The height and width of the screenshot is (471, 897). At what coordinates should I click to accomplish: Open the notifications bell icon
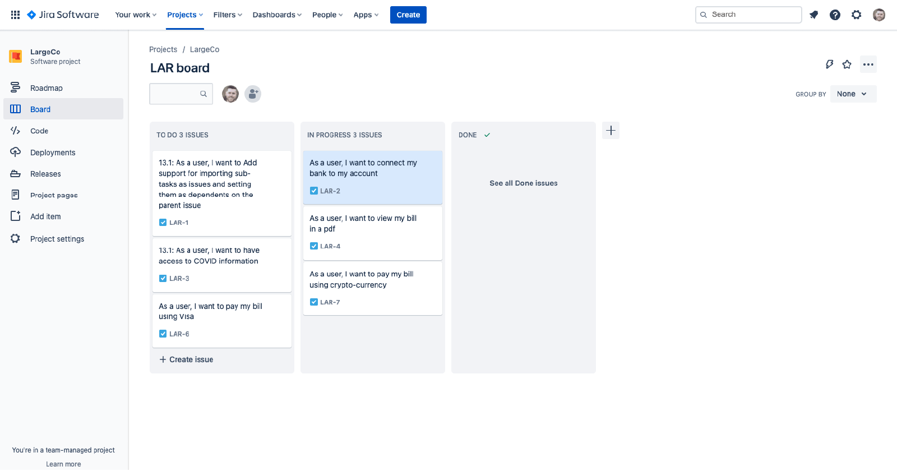click(813, 15)
